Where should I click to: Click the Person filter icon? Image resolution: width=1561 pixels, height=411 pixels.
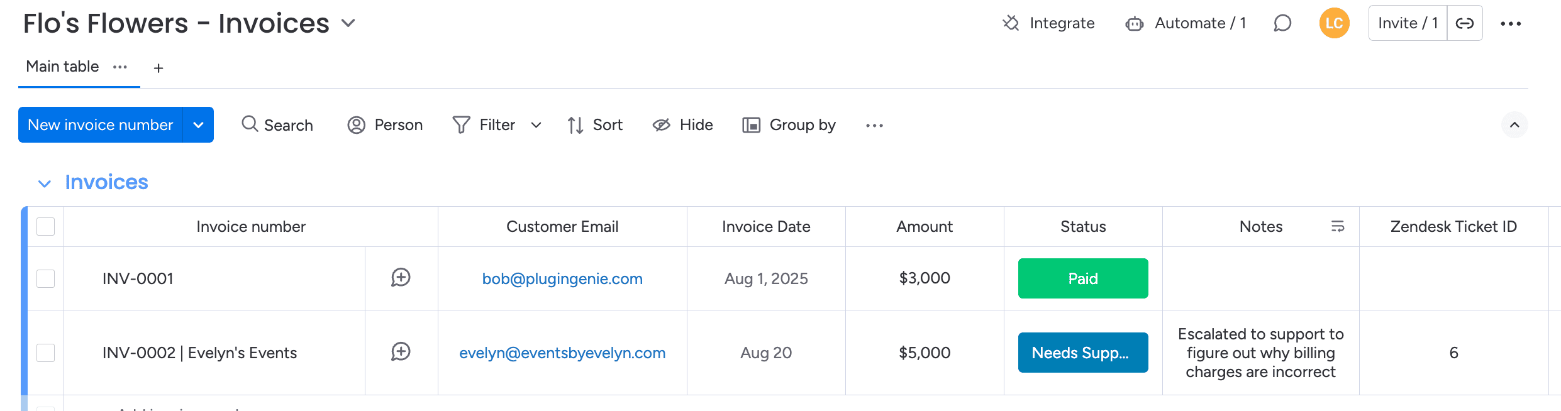pos(356,125)
